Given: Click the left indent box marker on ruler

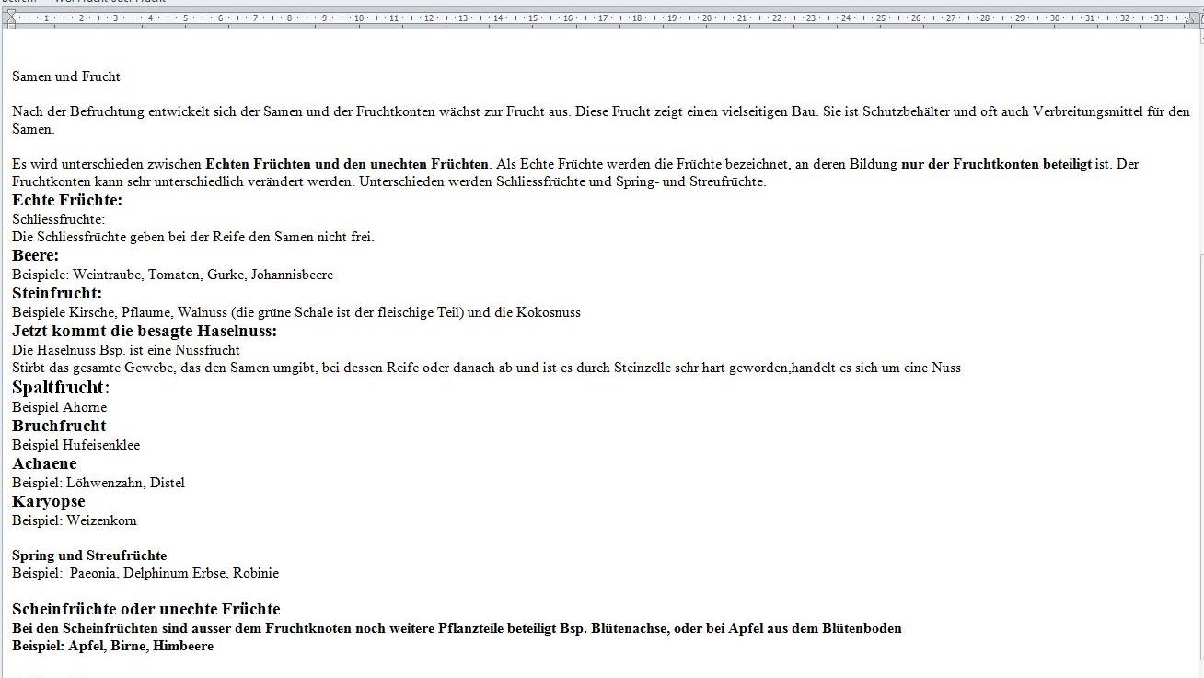Looking at the screenshot, I should point(12,25).
